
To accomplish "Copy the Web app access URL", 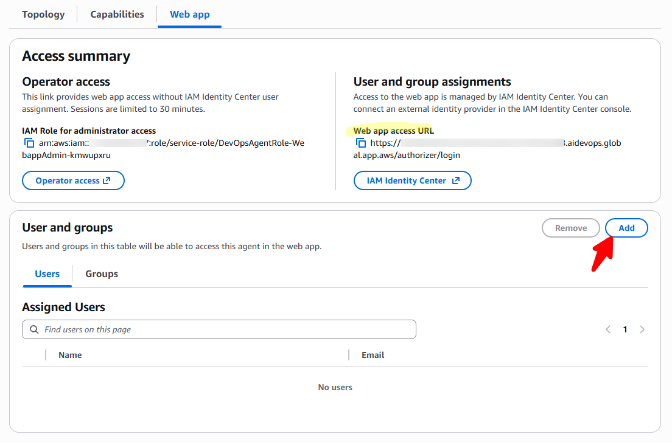I will [x=361, y=143].
